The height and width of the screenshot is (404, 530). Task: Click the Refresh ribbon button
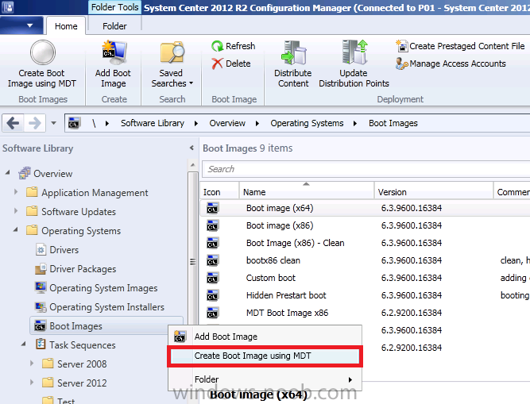point(234,46)
